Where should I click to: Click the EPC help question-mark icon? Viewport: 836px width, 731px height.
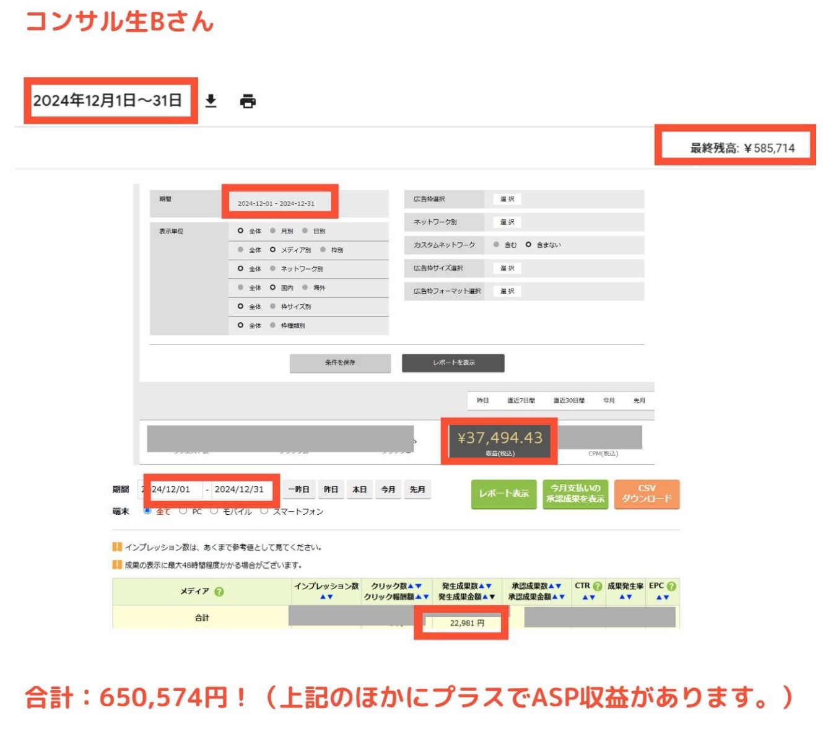(671, 586)
